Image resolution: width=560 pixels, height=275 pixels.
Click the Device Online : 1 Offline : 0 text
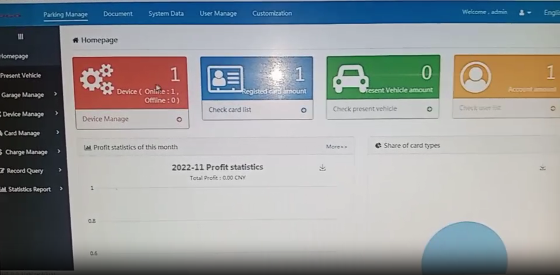coord(148,96)
